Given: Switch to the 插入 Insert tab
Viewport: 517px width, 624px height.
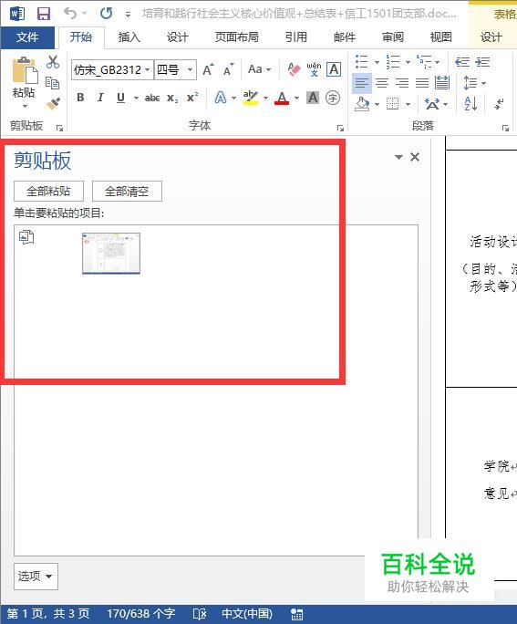Looking at the screenshot, I should [129, 37].
